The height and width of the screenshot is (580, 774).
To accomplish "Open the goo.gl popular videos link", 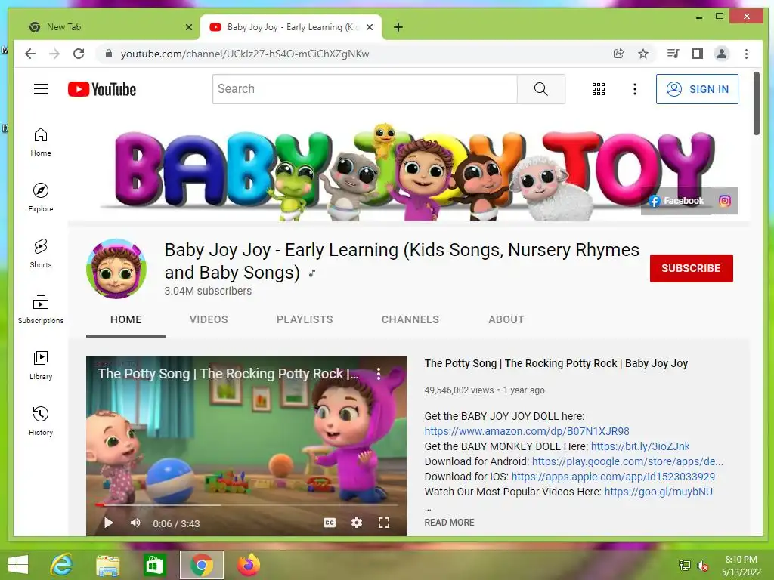I will [x=658, y=492].
